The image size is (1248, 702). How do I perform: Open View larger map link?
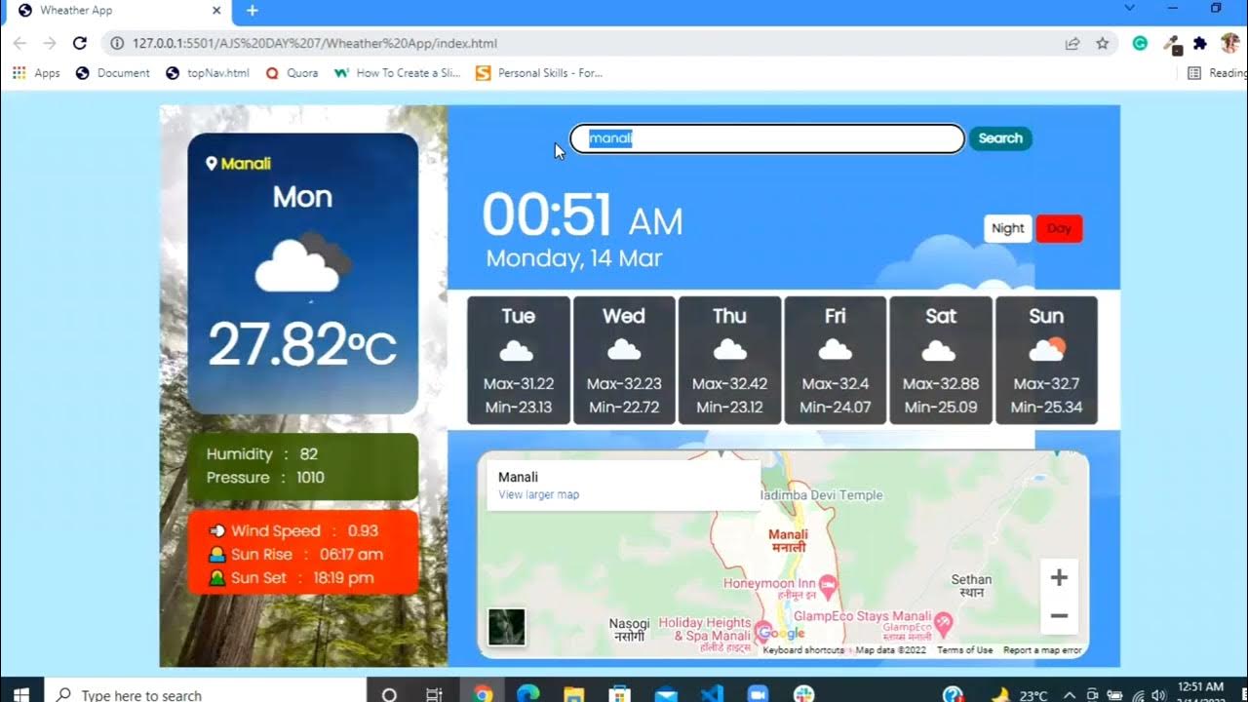point(538,494)
